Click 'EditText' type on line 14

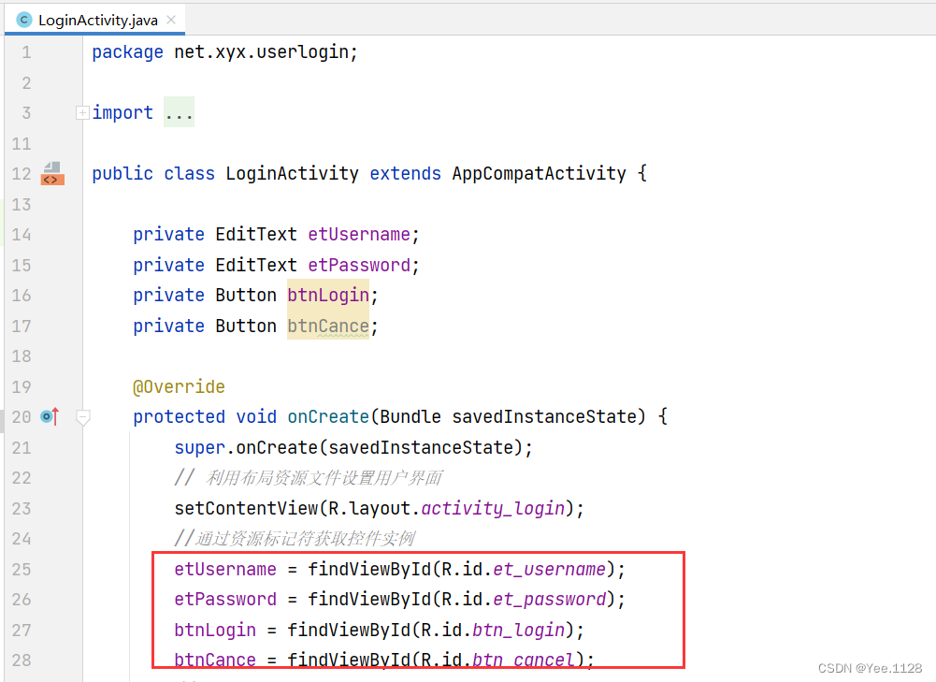(256, 234)
